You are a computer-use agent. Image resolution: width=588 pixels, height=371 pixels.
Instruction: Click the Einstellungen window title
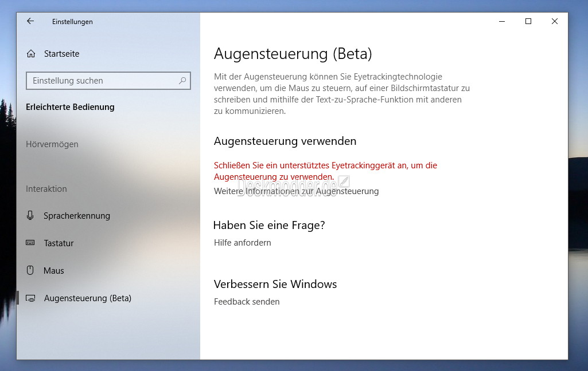pos(72,22)
